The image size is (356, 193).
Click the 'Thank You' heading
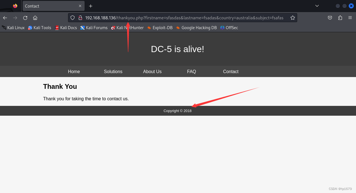click(60, 87)
